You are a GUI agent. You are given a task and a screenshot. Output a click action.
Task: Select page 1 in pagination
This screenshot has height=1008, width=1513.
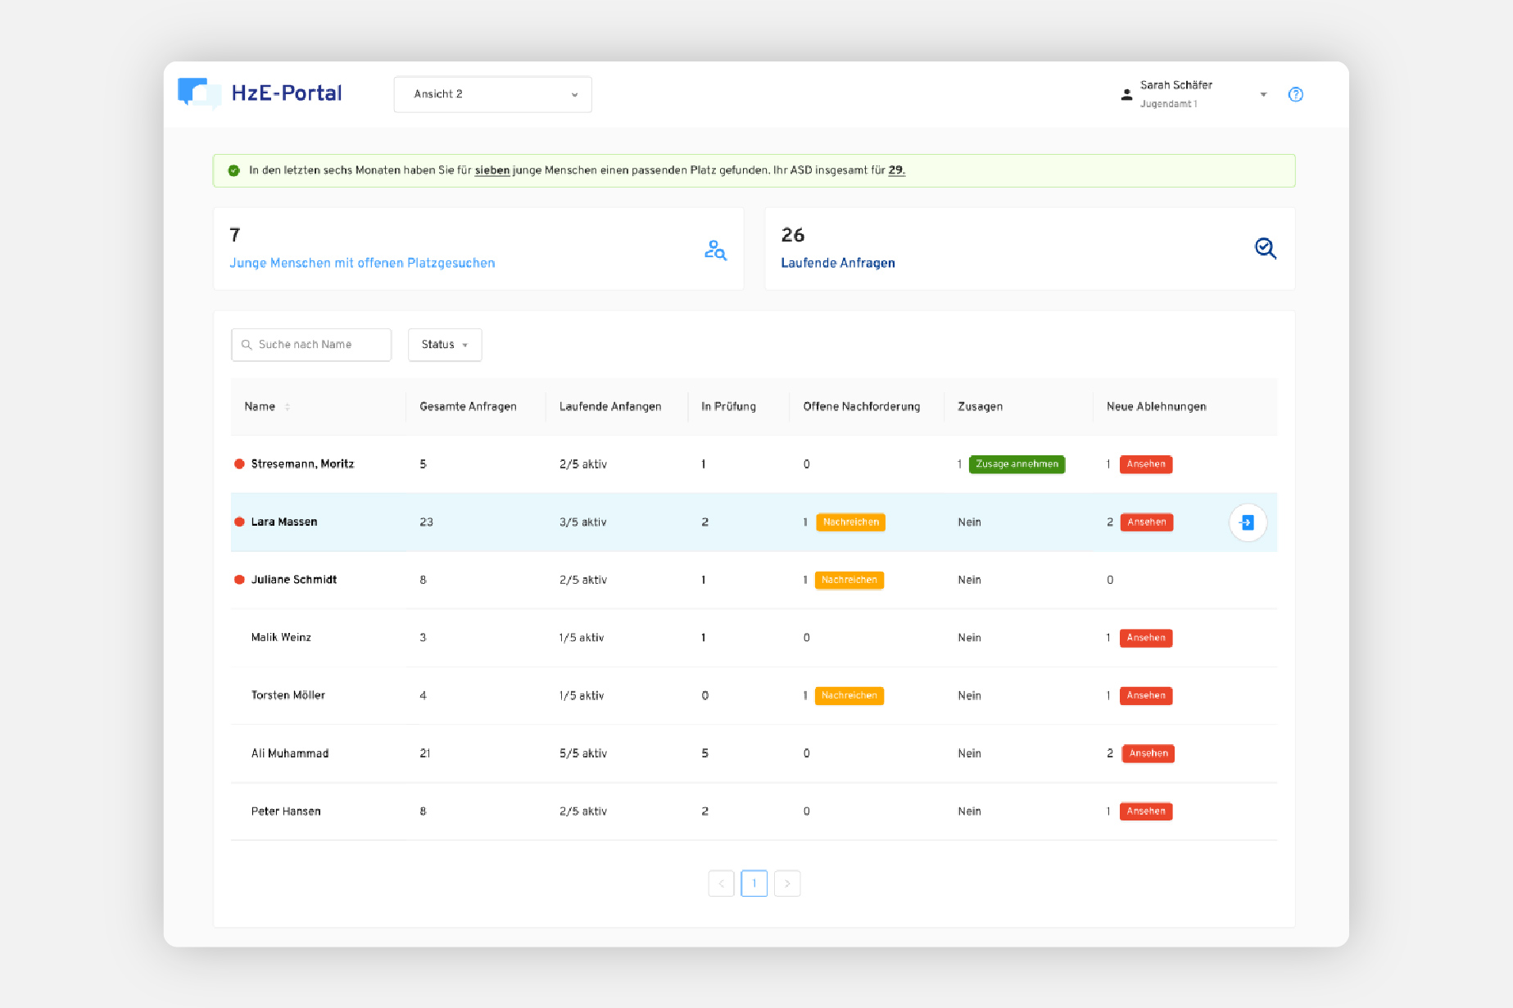754,884
